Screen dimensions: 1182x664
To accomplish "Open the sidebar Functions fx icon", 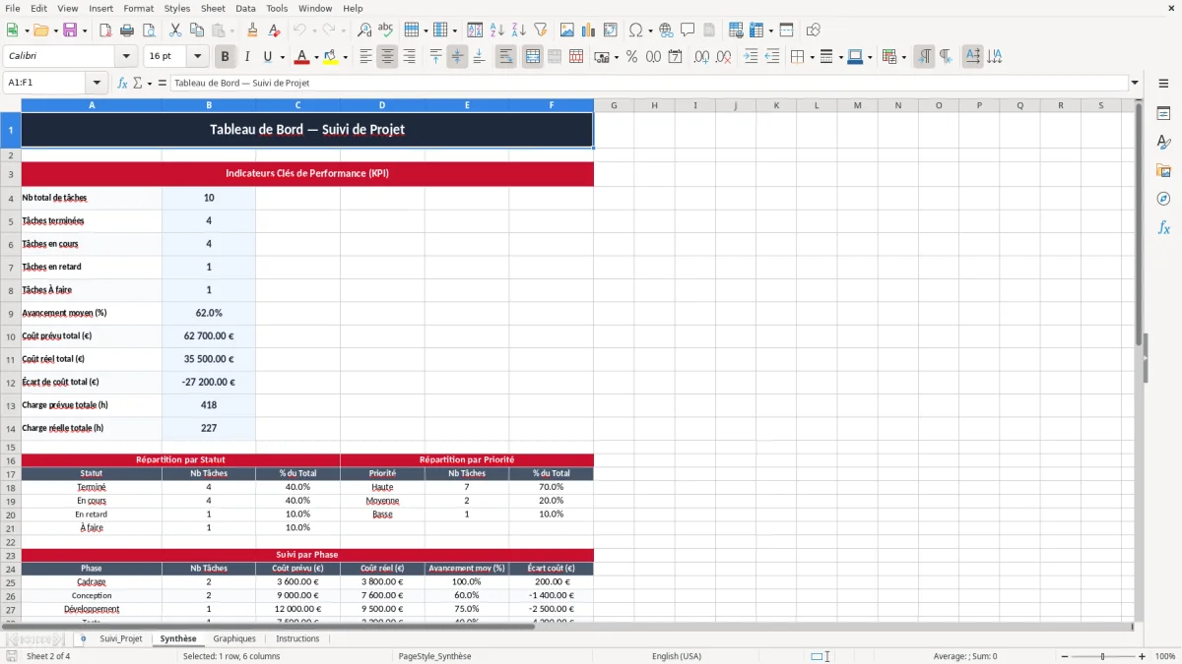I will [1163, 227].
